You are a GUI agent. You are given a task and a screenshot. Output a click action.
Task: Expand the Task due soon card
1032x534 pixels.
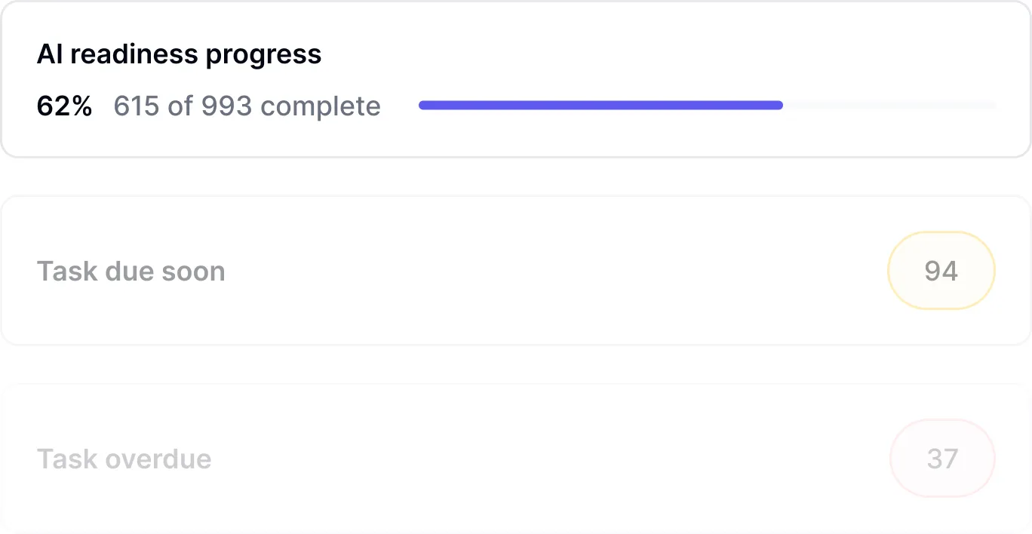(516, 271)
